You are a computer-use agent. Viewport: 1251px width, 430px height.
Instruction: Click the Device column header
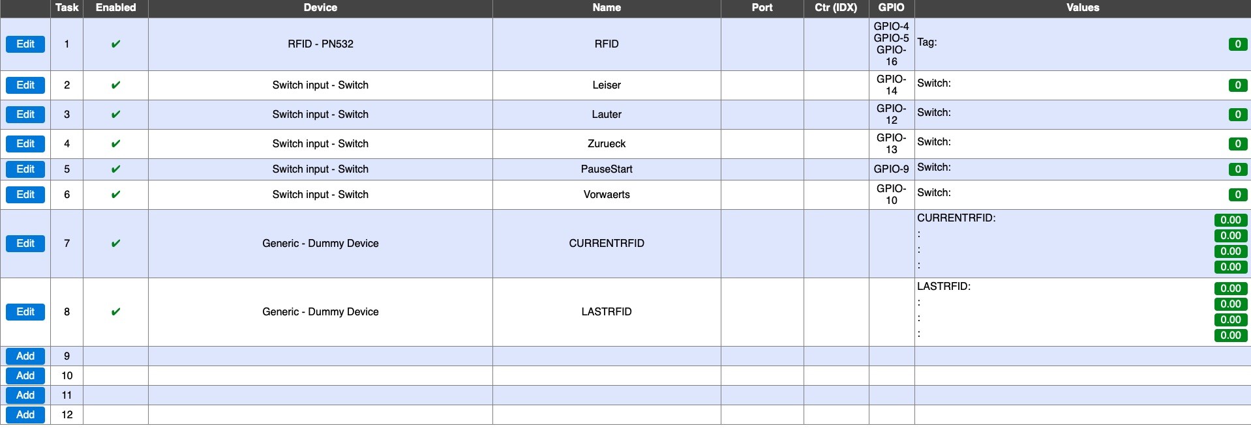[320, 8]
